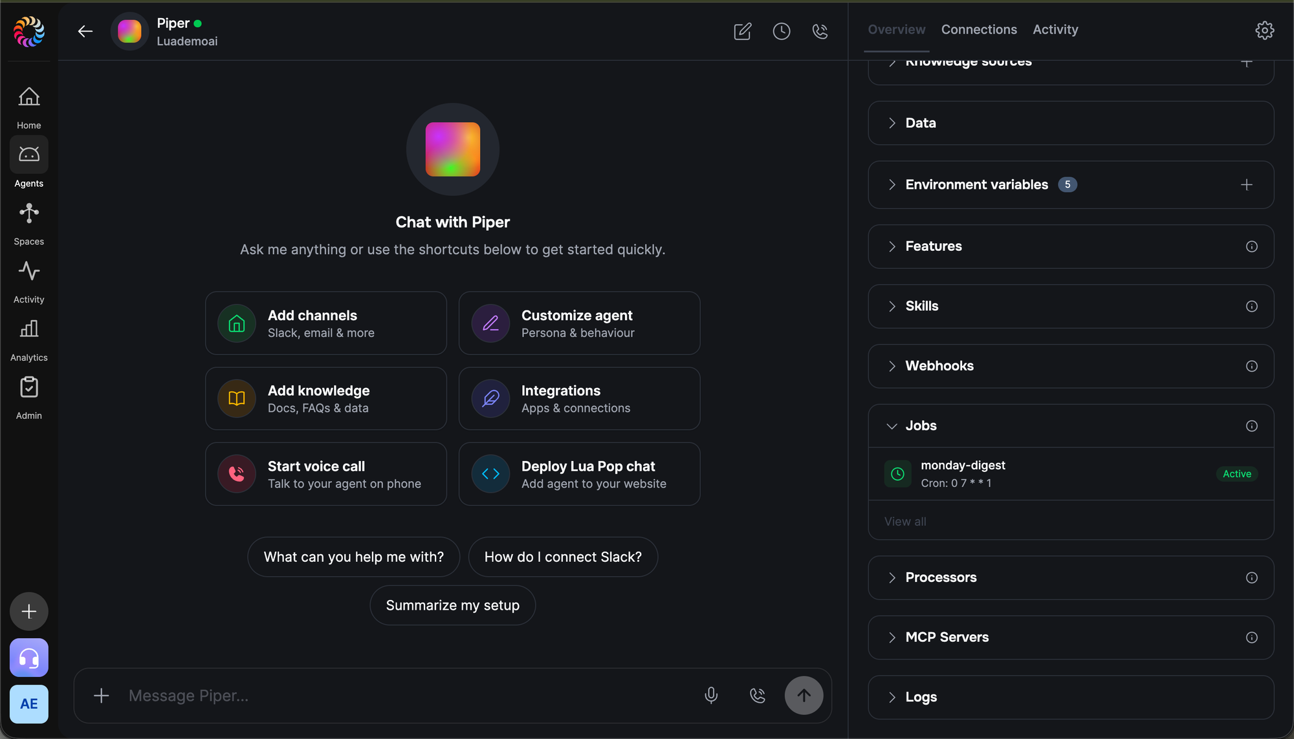Add a new environment variable with plus

[1246, 185]
